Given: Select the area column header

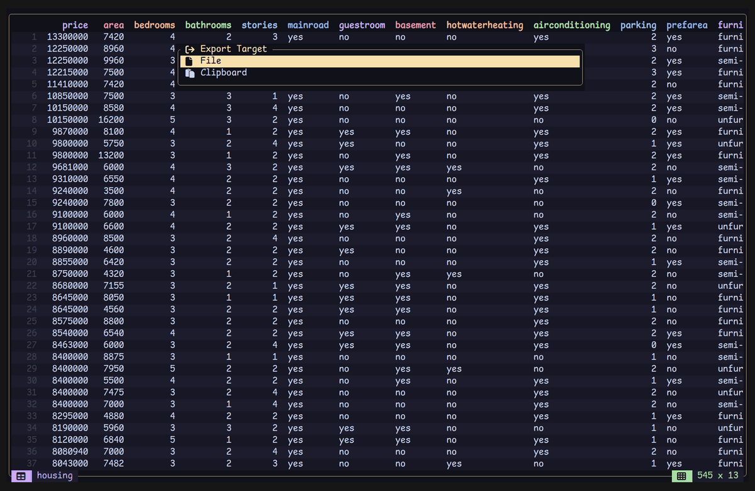Looking at the screenshot, I should [114, 25].
